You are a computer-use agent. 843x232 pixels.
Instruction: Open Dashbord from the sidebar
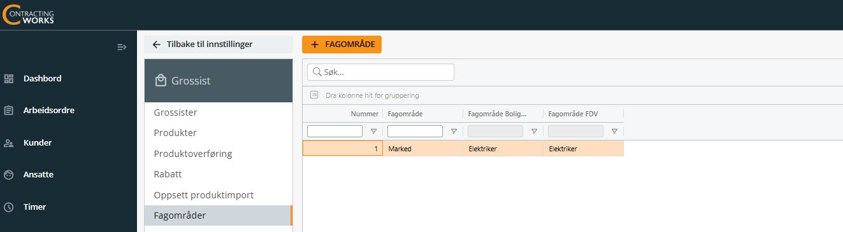tap(42, 79)
